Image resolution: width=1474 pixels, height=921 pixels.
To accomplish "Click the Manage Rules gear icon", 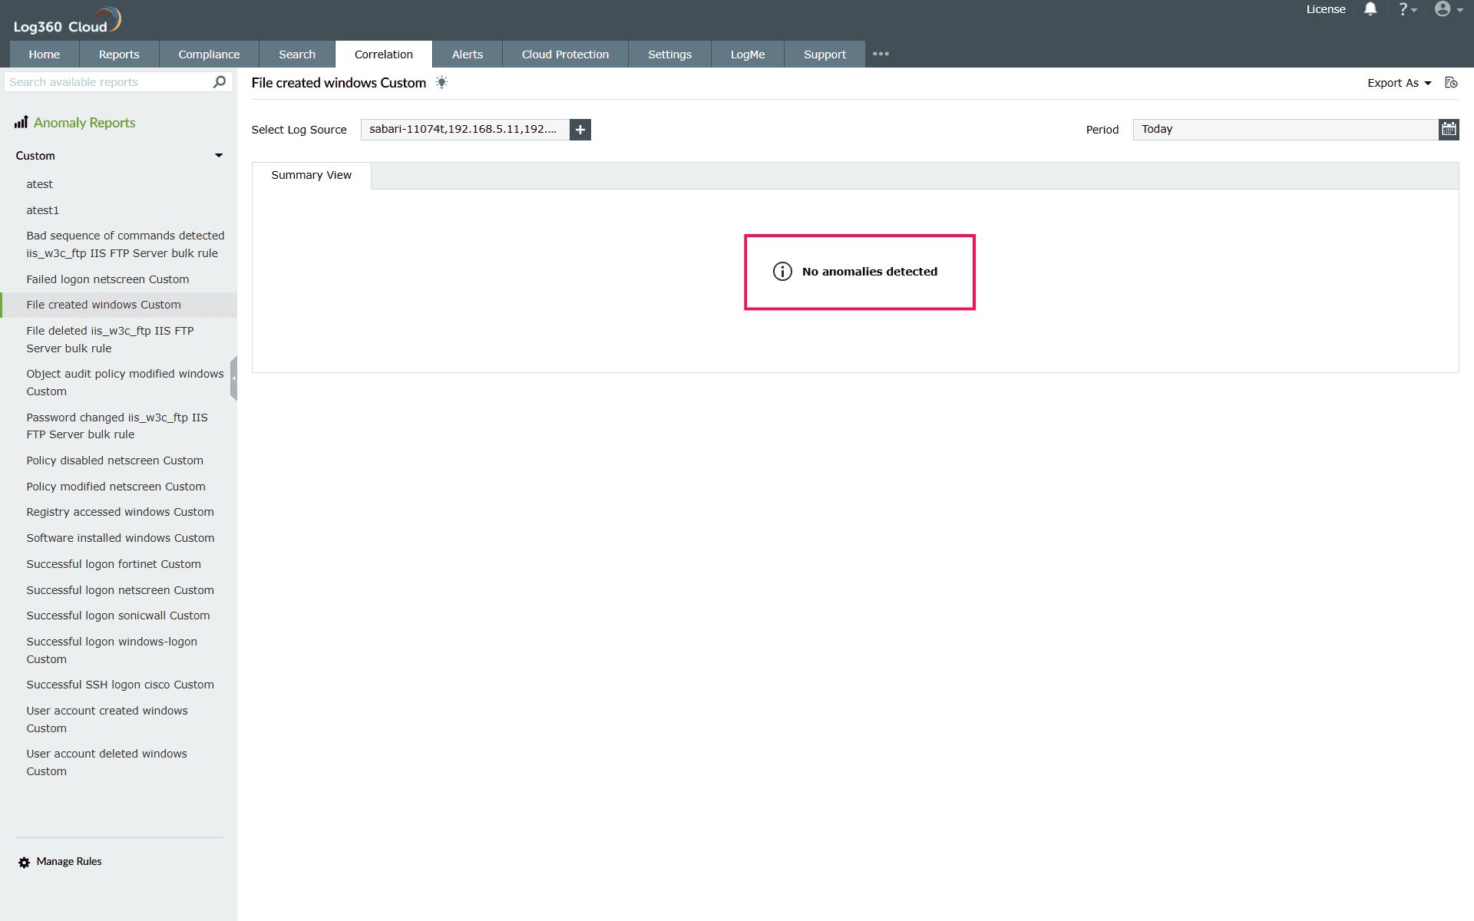I will tap(24, 862).
